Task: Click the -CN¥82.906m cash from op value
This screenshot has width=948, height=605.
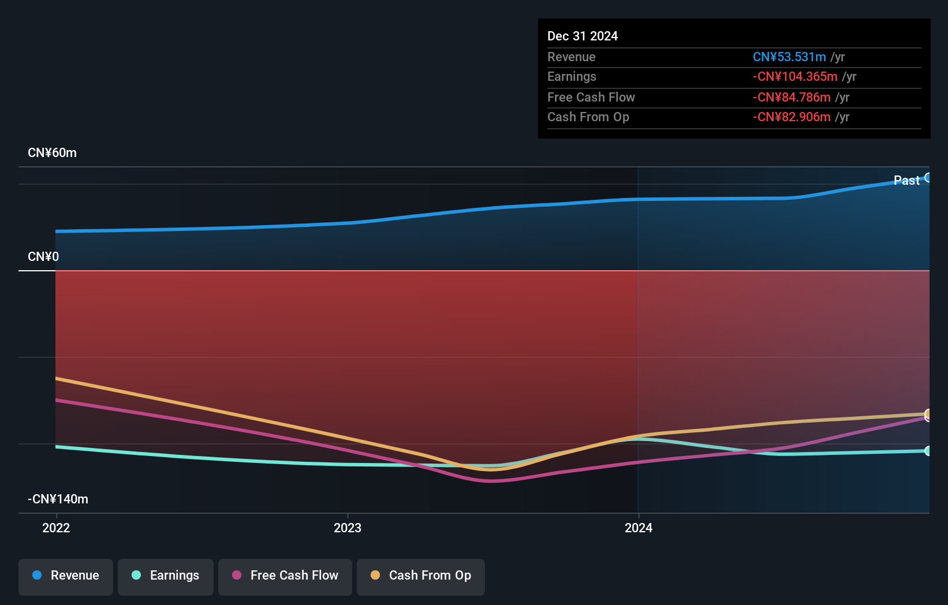Action: coord(792,117)
